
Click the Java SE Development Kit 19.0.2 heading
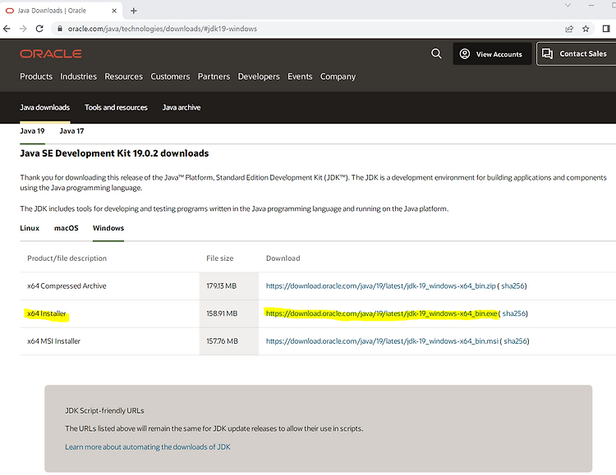[114, 153]
